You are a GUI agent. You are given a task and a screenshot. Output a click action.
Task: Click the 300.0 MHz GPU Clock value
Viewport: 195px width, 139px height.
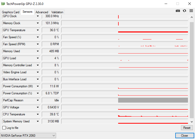tap(51, 16)
